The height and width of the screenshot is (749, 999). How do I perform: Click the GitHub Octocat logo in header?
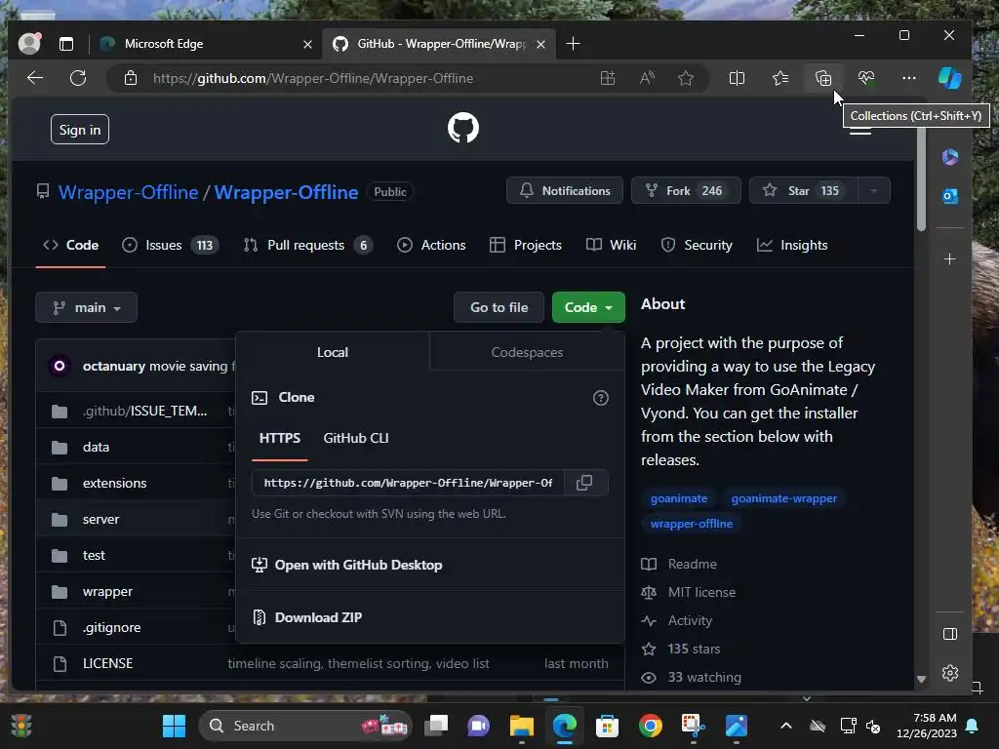[463, 128]
